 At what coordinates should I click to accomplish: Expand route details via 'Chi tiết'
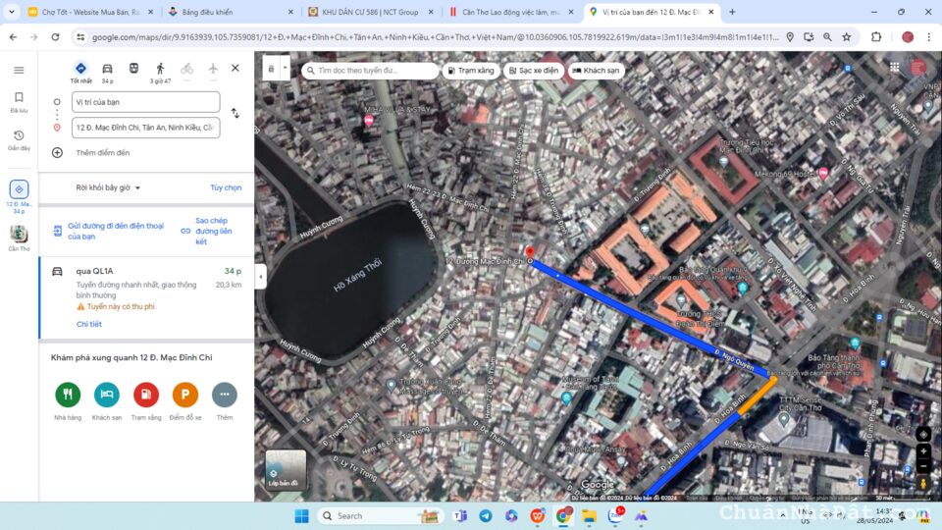tap(89, 324)
